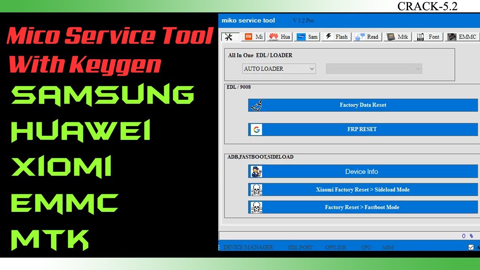The width and height of the screenshot is (480, 270).
Task: Open the EMMC tab
Action: [x=462, y=37]
